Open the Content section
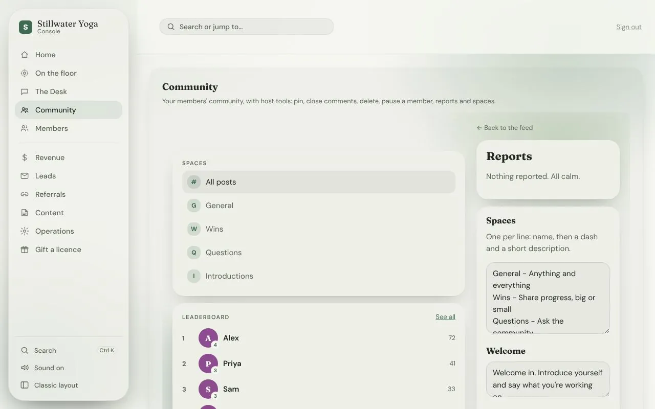 pyautogui.click(x=69, y=213)
